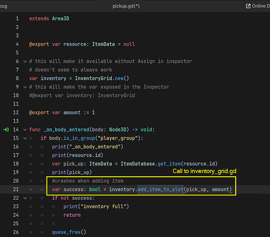Click the Area3D class name on line 1
Image resolution: width=270 pixels, height=237 pixels.
pyautogui.click(x=61, y=18)
